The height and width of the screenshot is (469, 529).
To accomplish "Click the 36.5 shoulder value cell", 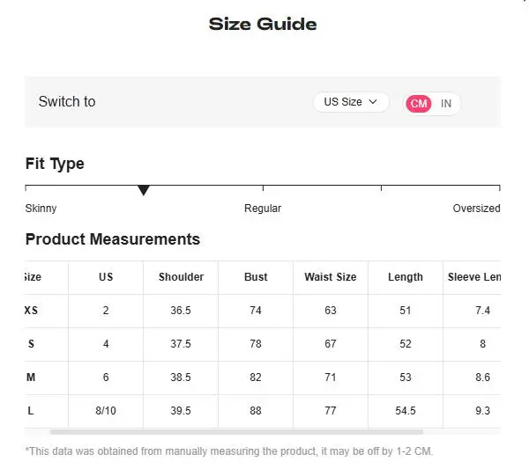I will click(181, 311).
